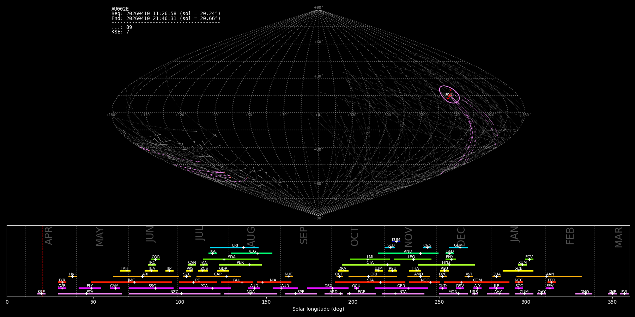The height and width of the screenshot is (317, 635).
Task: Click the KCG shower label
Action: pos(252,251)
